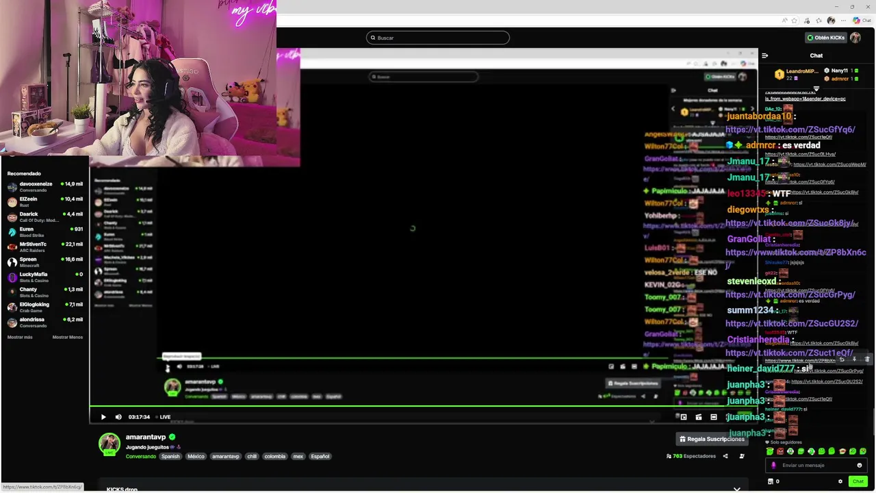Open the user-report icon beside share
Screen dimensions: 876x493
[x=742, y=456]
